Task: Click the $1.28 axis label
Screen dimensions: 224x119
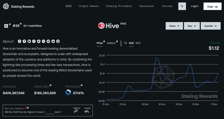Action: point(102,55)
